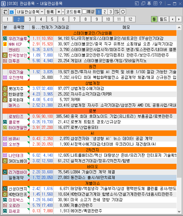Toggle the green 통 button
This screenshot has width=183, height=216.
tap(154, 19)
